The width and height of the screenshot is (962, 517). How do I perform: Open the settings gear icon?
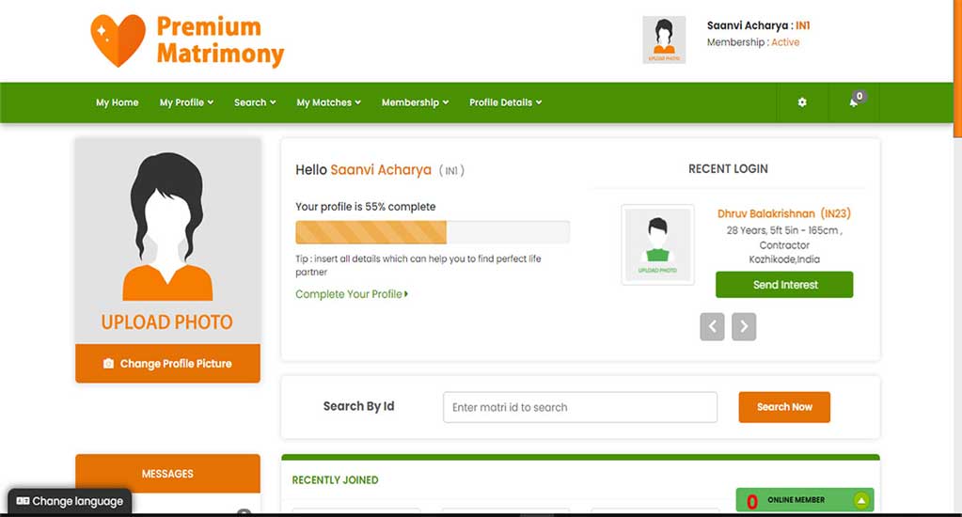pyautogui.click(x=802, y=102)
